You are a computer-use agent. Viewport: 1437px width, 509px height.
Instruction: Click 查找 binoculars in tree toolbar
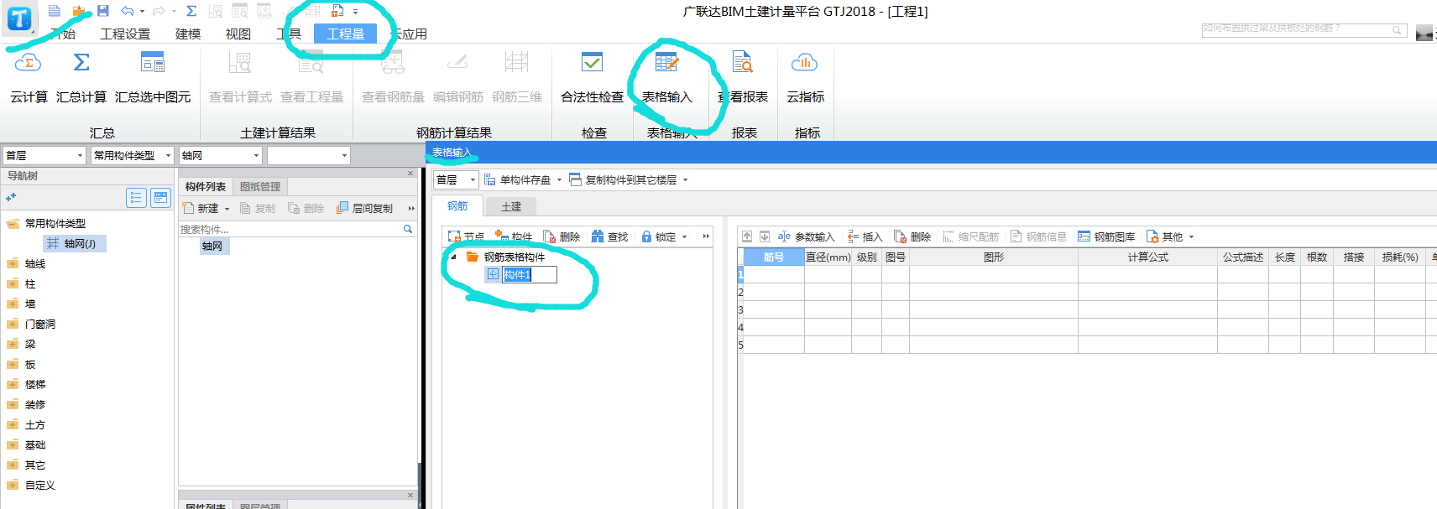(609, 237)
